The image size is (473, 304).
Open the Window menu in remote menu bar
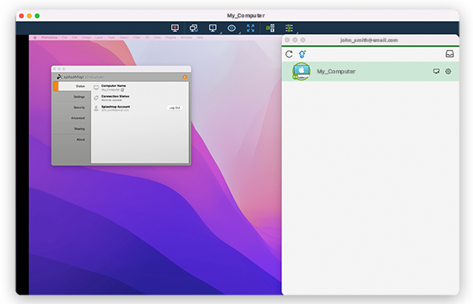click(186, 37)
